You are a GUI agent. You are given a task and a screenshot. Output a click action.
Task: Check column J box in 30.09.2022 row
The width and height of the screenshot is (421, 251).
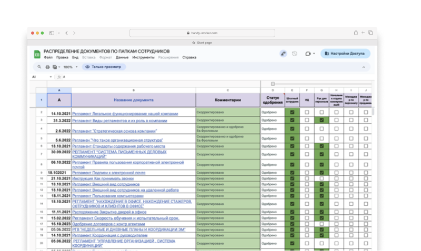[x=366, y=154]
